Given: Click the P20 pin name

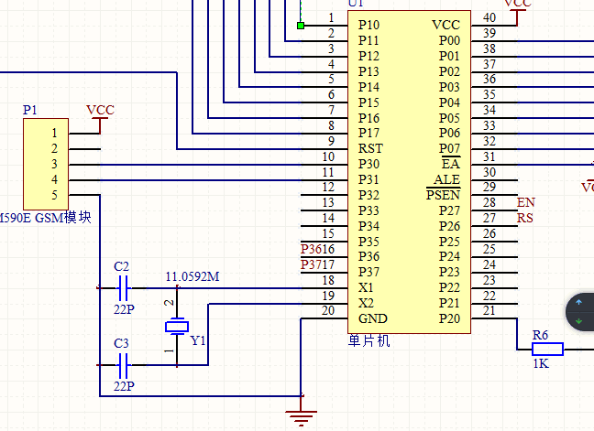Looking at the screenshot, I should pos(450,318).
